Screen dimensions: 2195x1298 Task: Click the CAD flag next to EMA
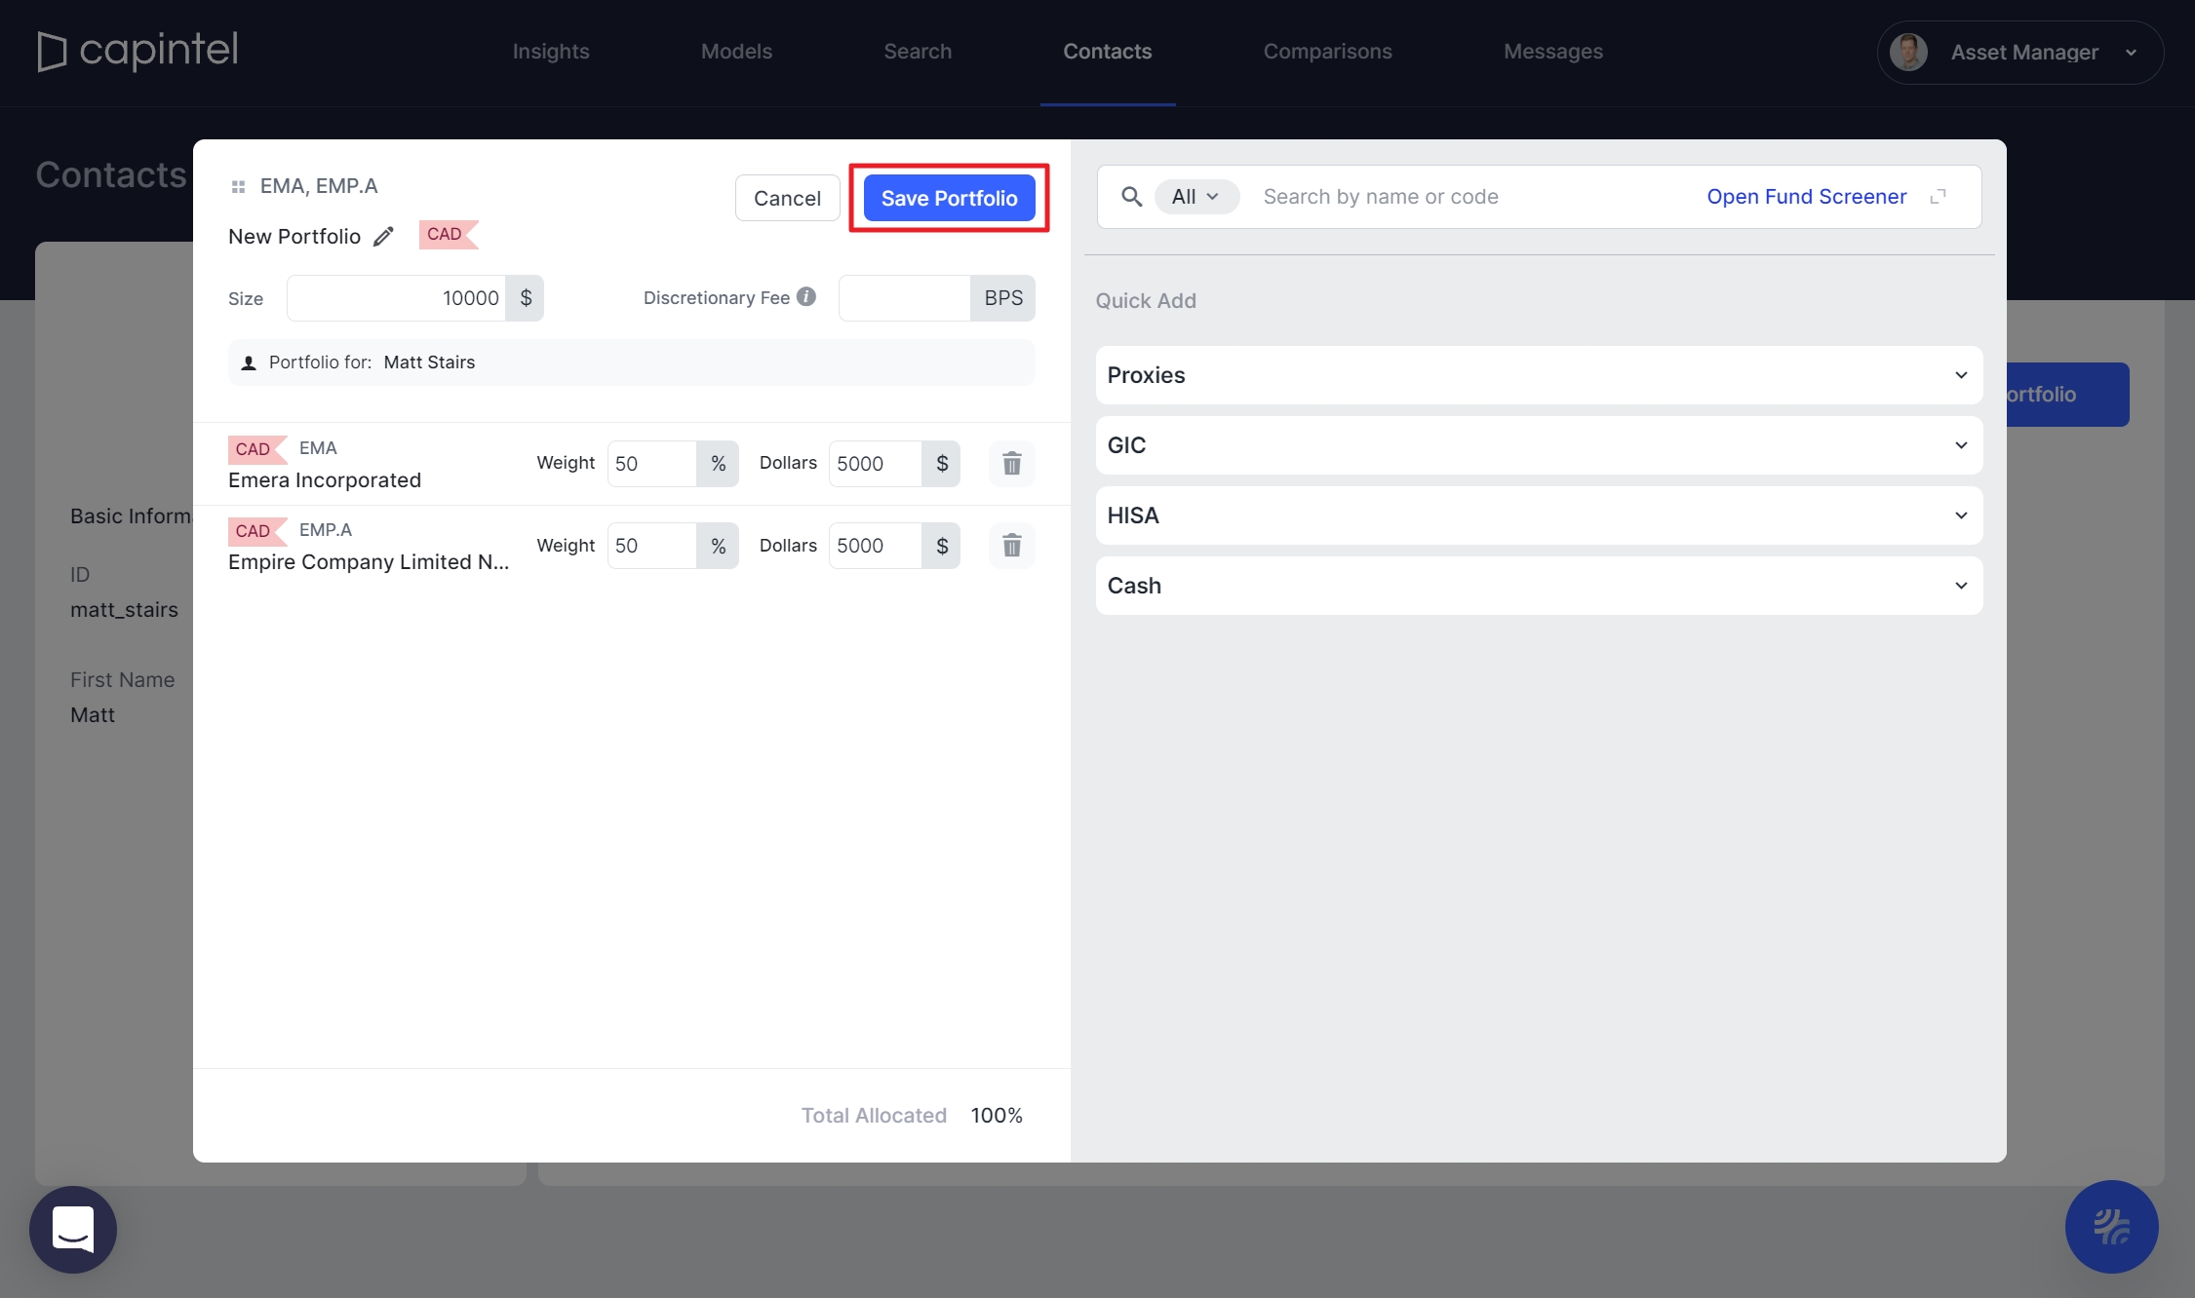coord(256,449)
